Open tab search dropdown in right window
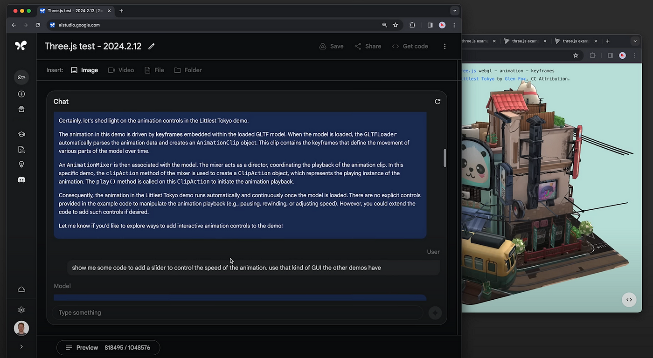The width and height of the screenshot is (653, 358). [635, 41]
